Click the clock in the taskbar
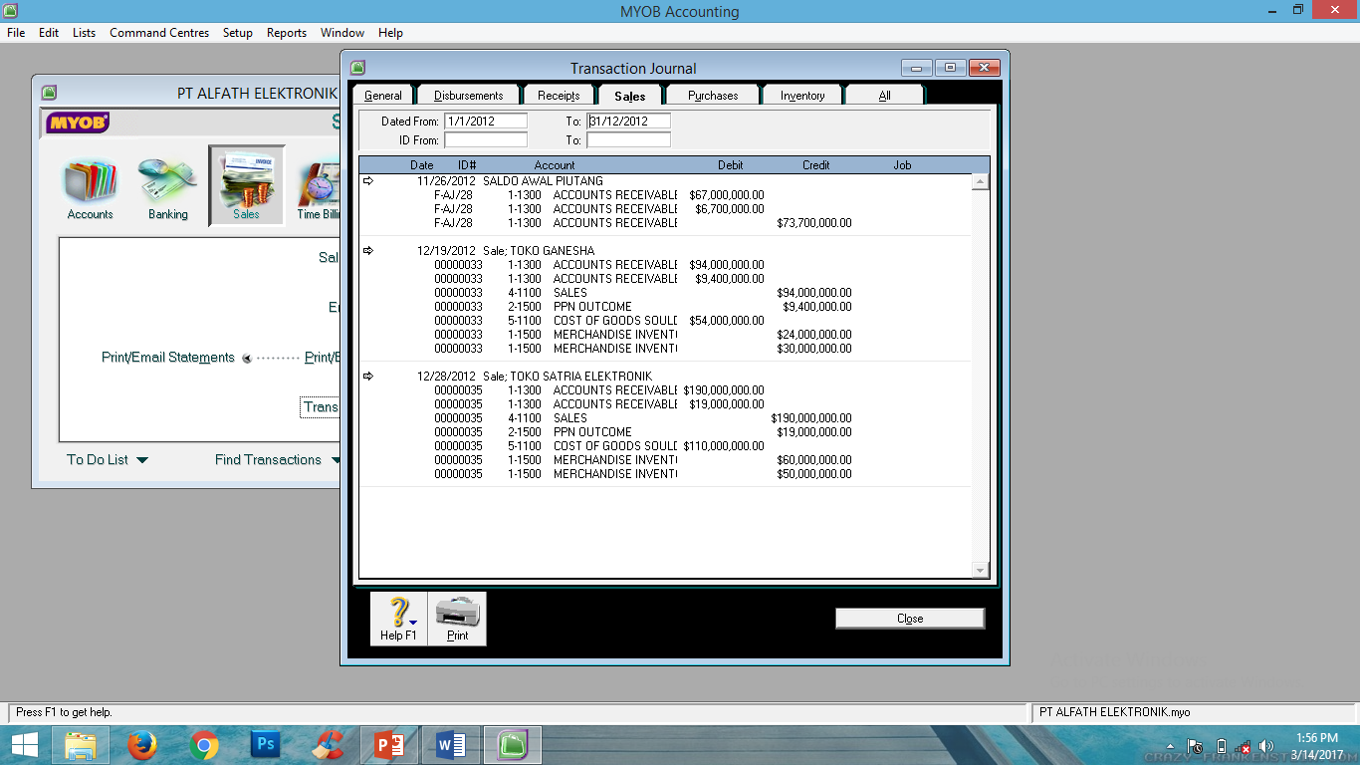The height and width of the screenshot is (765, 1360). (x=1318, y=745)
